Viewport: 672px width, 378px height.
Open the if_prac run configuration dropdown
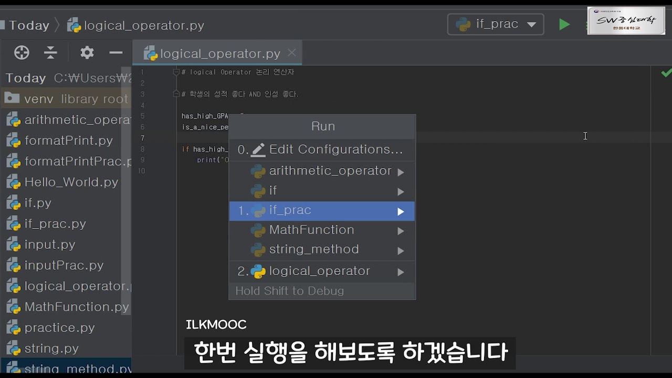click(496, 25)
